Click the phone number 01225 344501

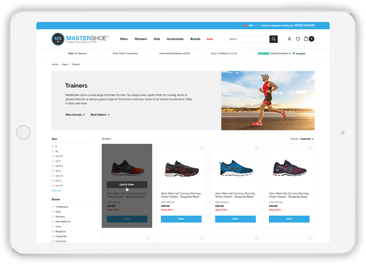305,25
